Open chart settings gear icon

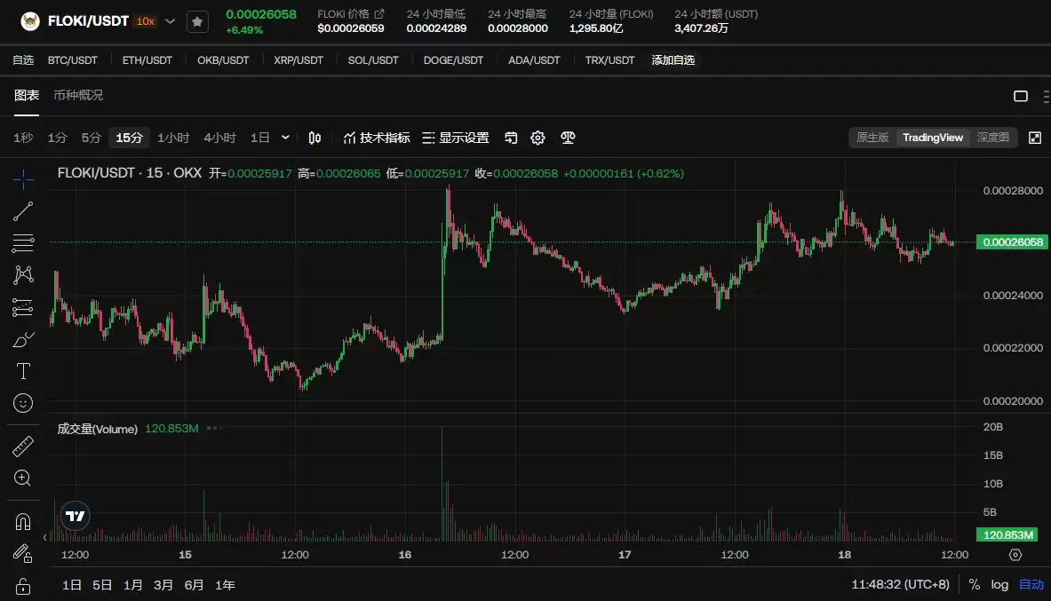pyautogui.click(x=537, y=138)
